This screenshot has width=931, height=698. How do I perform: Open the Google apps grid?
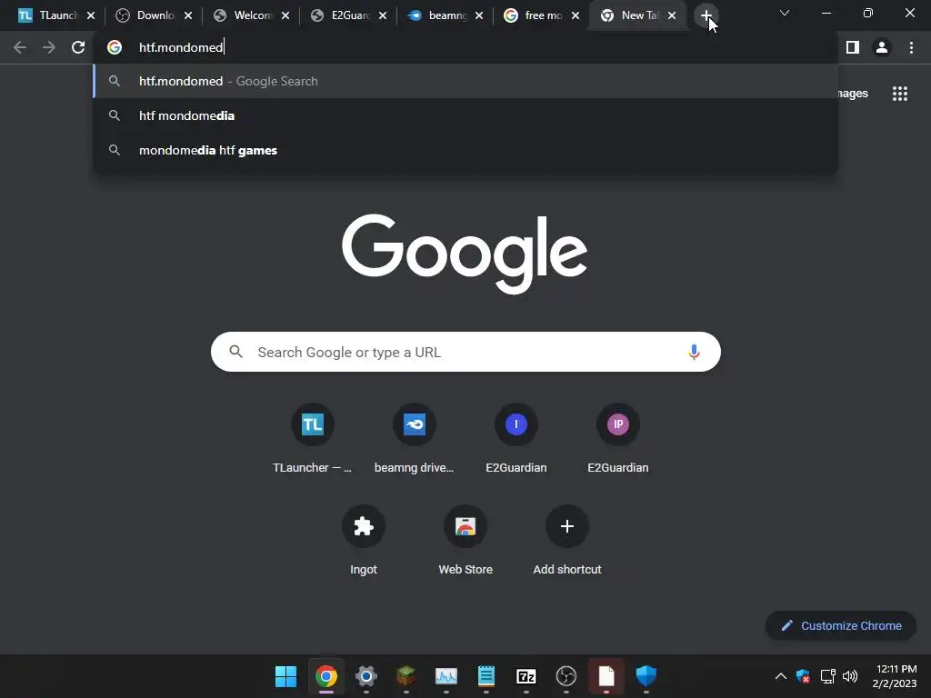pos(900,94)
